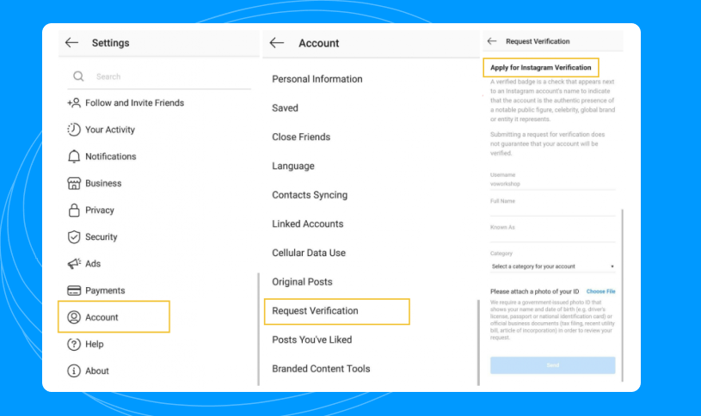Open Follow and Invite Friends
This screenshot has width=701, height=416.
click(134, 103)
